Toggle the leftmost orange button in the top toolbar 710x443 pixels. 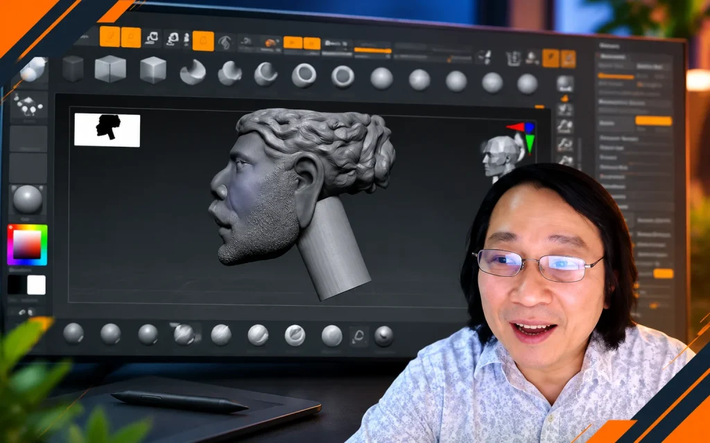click(x=110, y=37)
